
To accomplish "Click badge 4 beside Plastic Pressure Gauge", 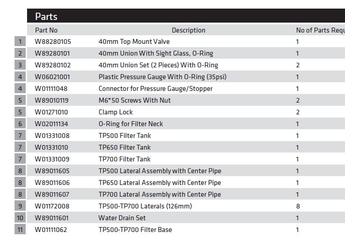I will pyautogui.click(x=20, y=77).
